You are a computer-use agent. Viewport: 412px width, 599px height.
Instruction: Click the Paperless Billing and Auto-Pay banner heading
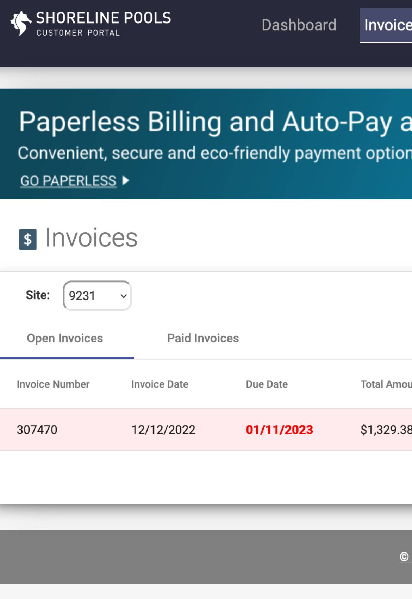pyautogui.click(x=216, y=122)
